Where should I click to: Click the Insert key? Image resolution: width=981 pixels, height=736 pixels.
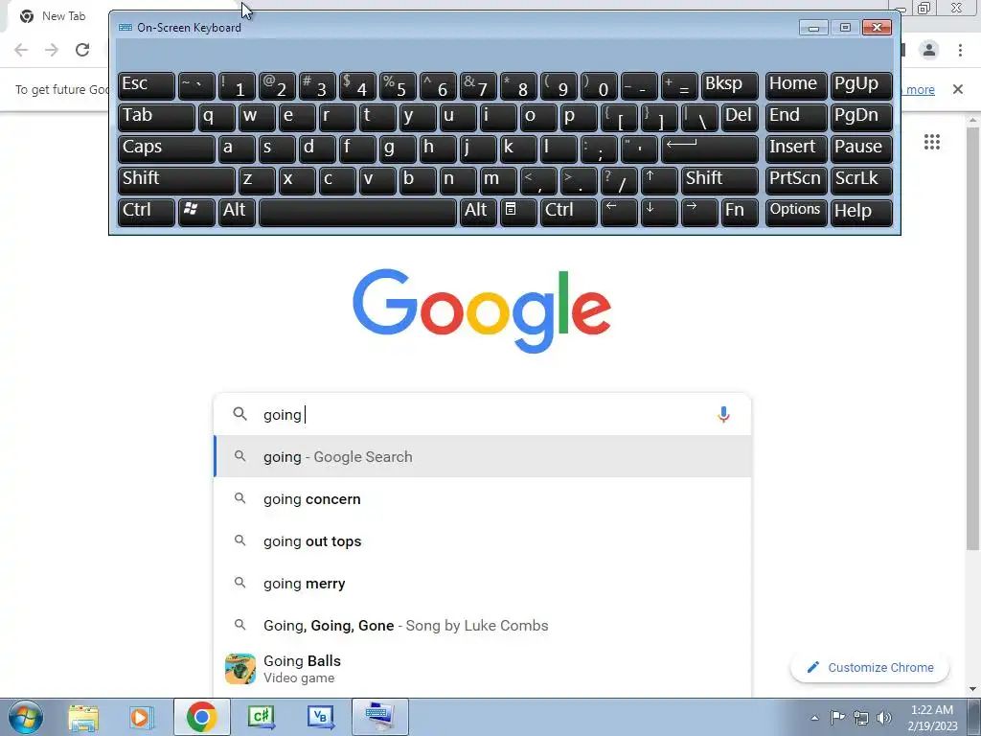click(x=795, y=149)
